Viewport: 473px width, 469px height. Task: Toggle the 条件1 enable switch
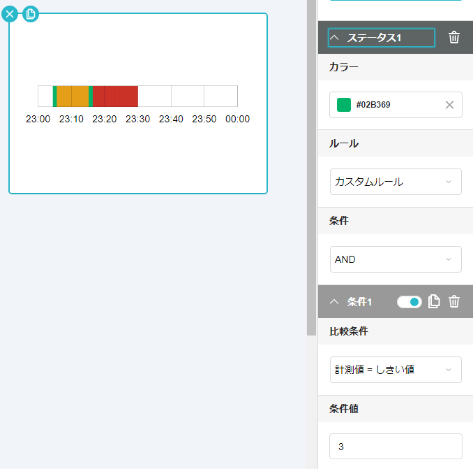[x=410, y=302]
